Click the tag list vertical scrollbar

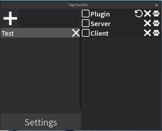click(80, 68)
